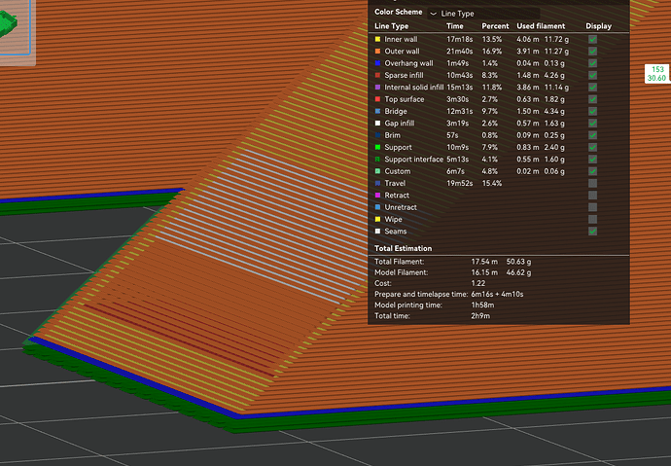Image resolution: width=671 pixels, height=466 pixels.
Task: Select the plate thumbnail in top-left corner
Action: 18,29
